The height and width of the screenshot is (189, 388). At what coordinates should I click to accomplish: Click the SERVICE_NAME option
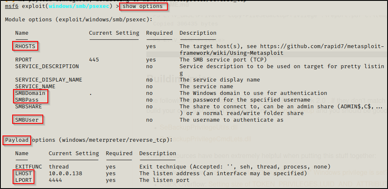(x=35, y=87)
